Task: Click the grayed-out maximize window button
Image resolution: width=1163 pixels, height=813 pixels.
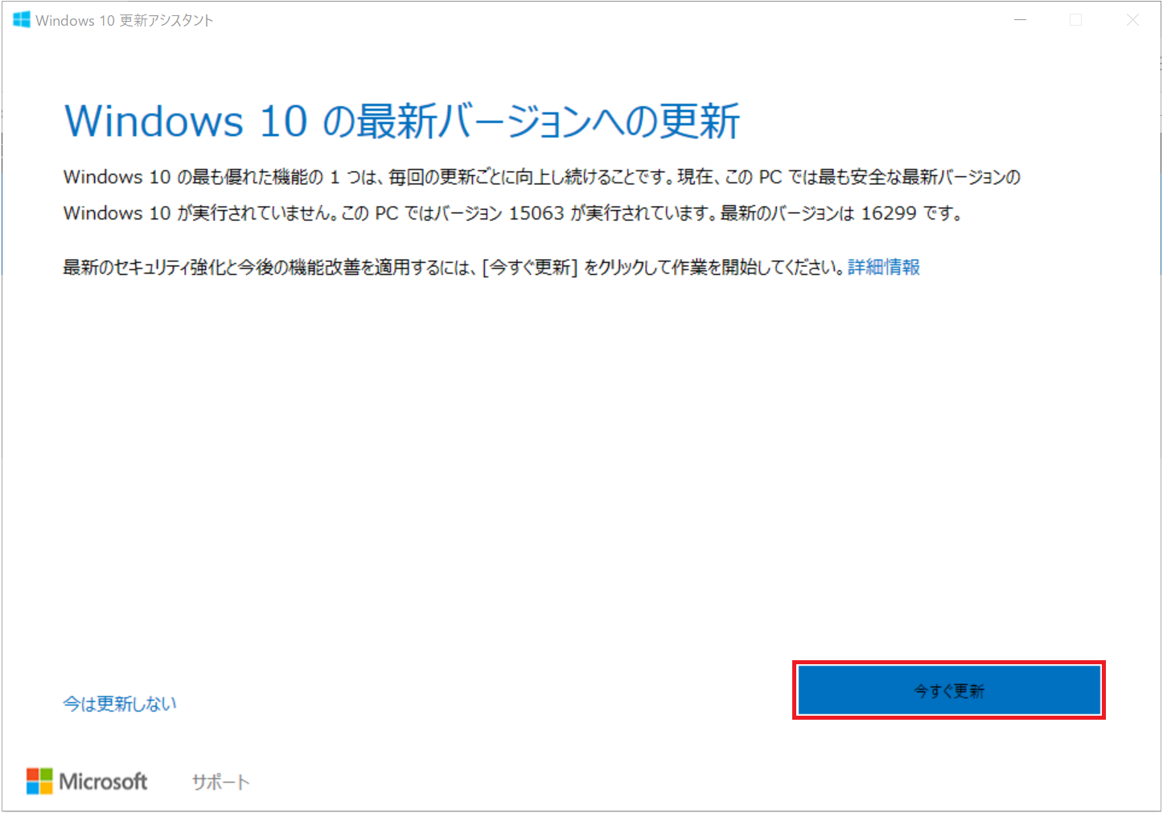Action: pos(1075,20)
